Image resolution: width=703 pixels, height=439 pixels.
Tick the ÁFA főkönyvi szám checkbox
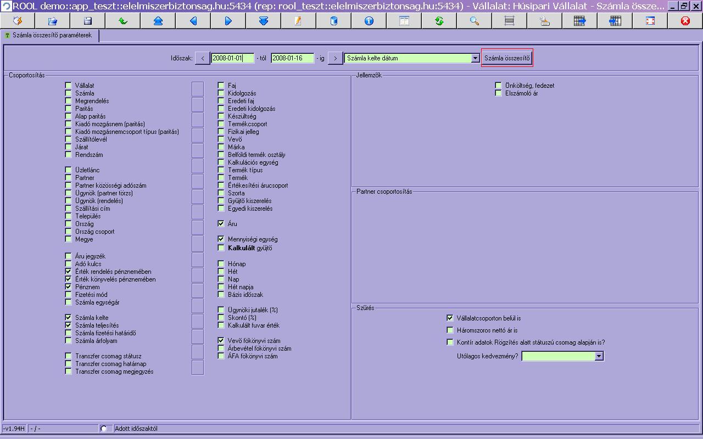point(221,356)
